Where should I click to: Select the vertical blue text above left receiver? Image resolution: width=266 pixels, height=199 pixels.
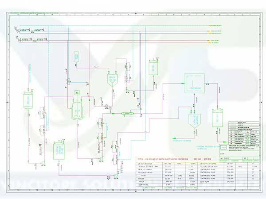[x=30, y=73]
